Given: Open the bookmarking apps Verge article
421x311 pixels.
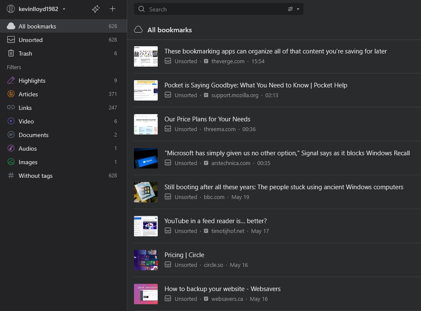Looking at the screenshot, I should pyautogui.click(x=276, y=51).
